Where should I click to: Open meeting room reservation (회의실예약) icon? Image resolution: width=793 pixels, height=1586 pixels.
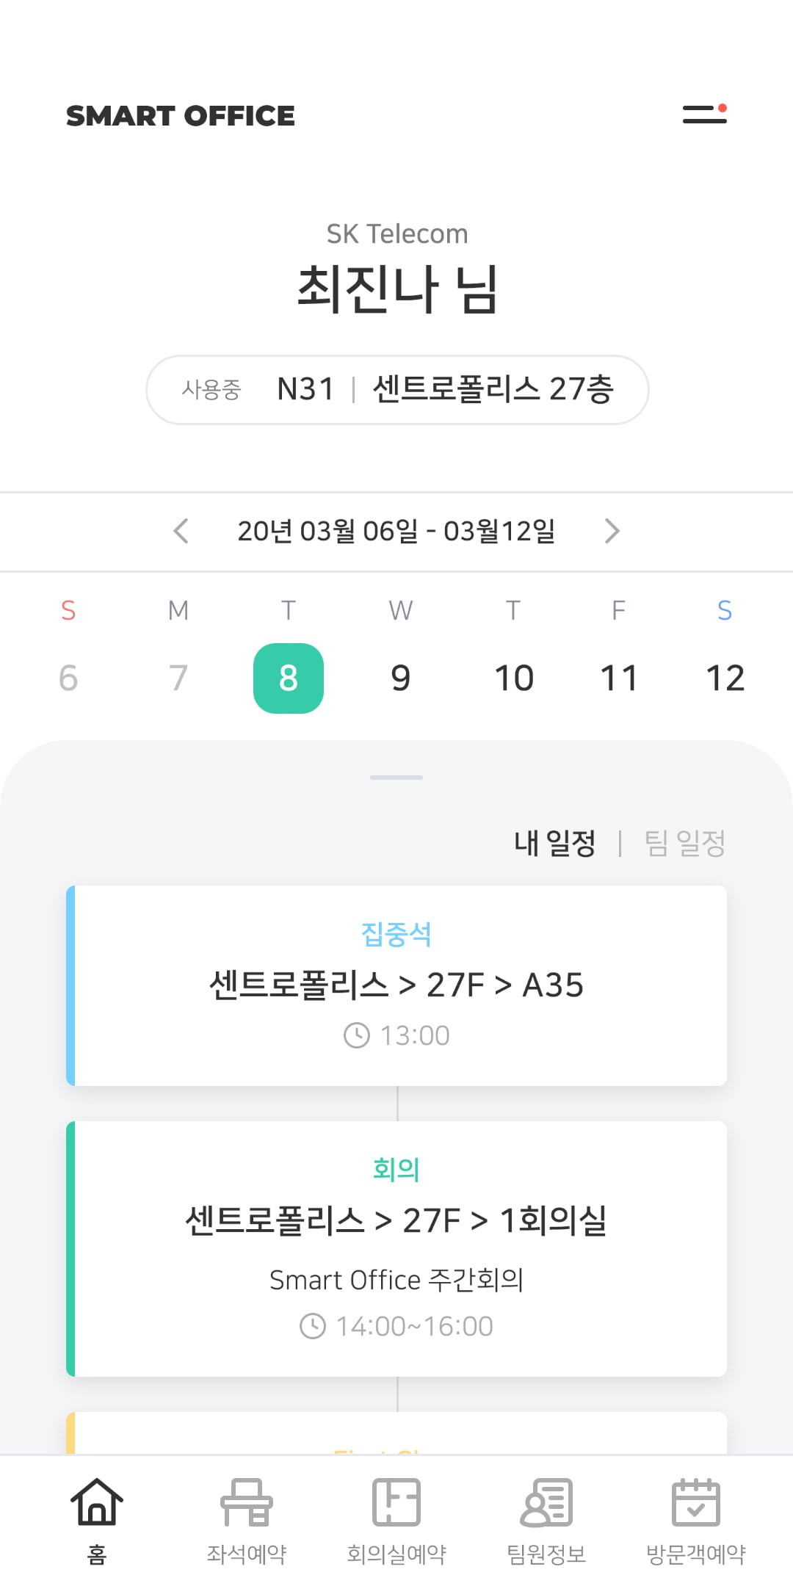click(x=396, y=1502)
